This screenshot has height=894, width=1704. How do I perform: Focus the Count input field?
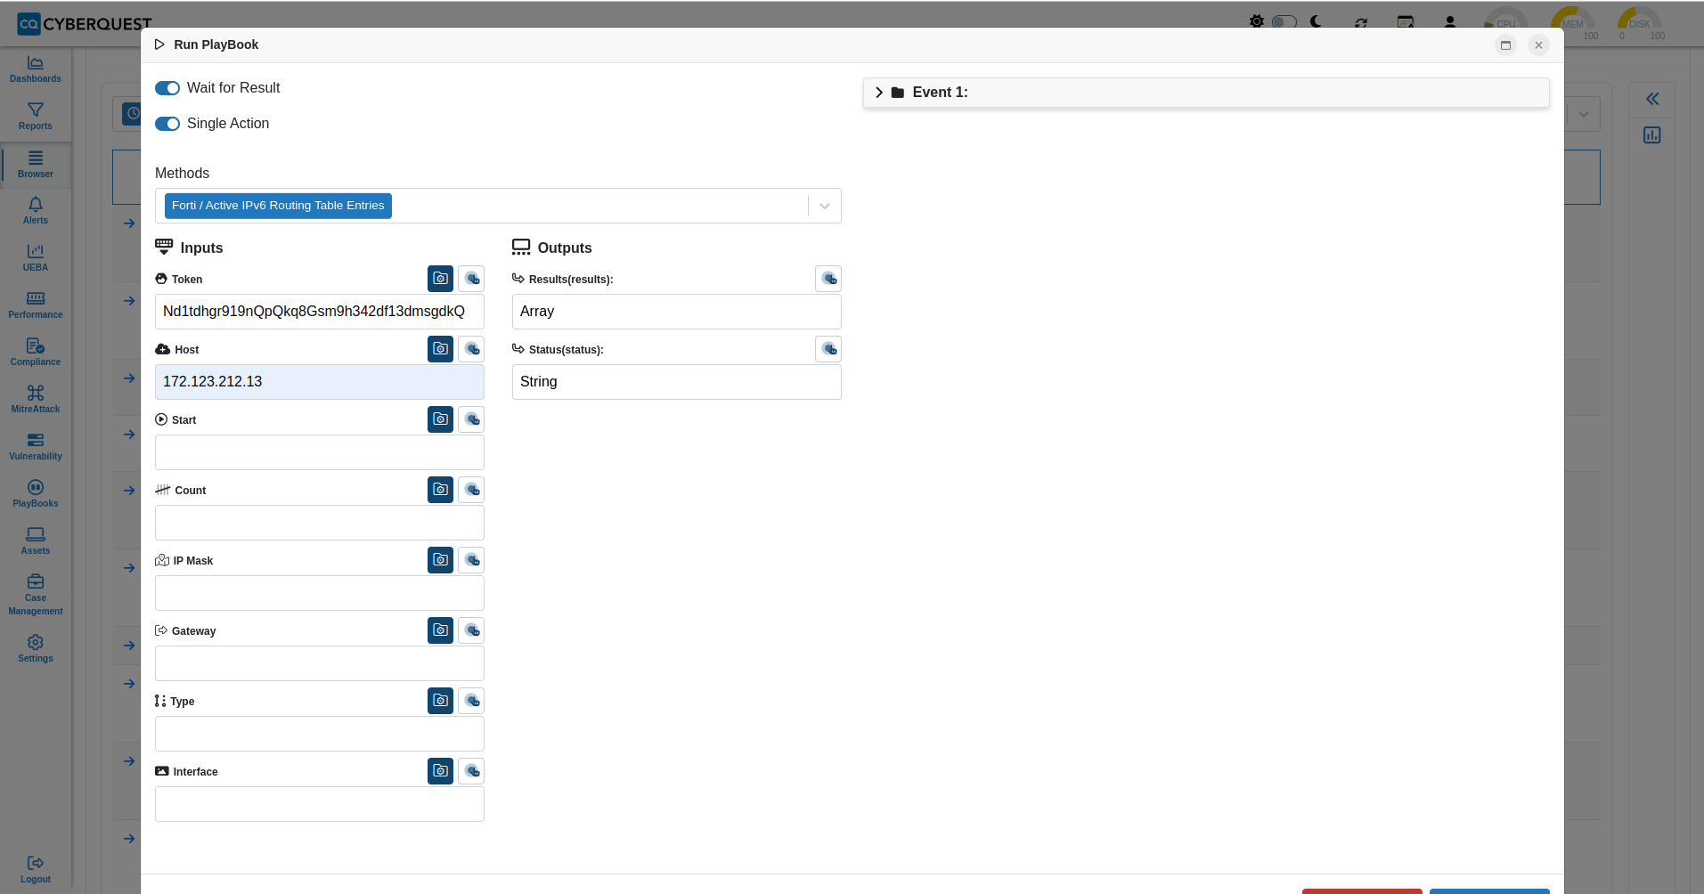(x=320, y=523)
